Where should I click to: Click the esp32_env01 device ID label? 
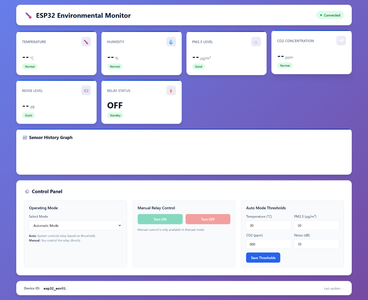55,288
